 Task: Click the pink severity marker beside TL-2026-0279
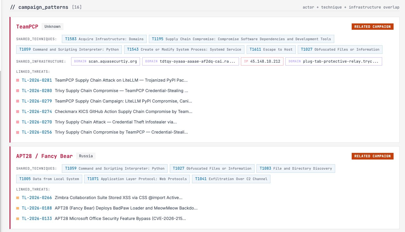[x=18, y=101]
